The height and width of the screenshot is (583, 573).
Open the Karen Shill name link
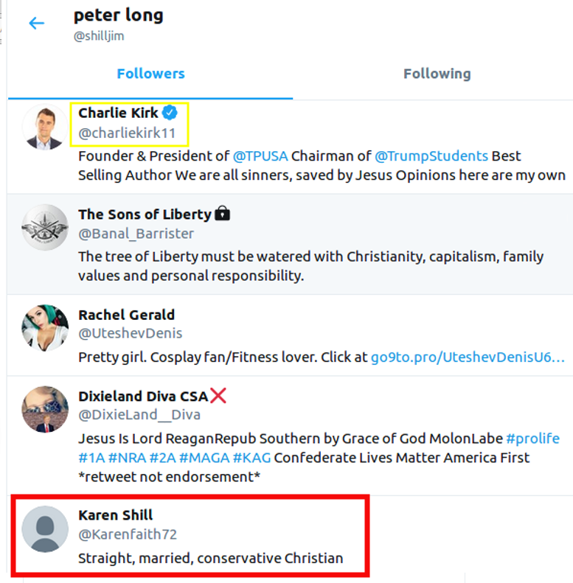(116, 514)
